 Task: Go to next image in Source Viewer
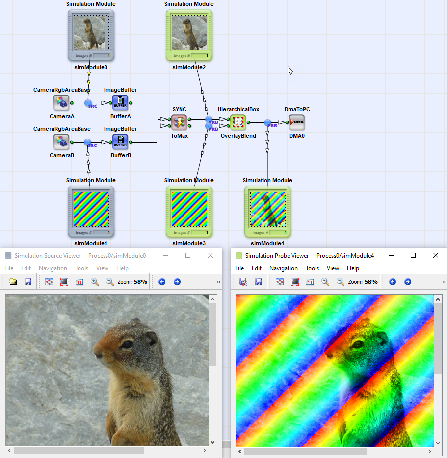coord(177,282)
